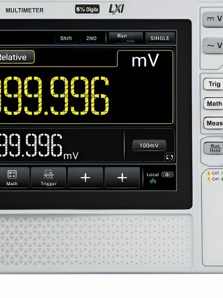Push the AC voltage hardware key
The image size is (223, 298).
(213, 46)
